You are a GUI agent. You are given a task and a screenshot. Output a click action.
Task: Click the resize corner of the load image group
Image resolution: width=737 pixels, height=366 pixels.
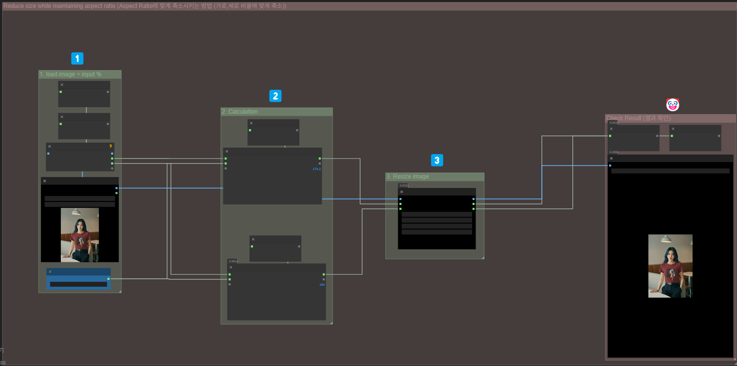[119, 291]
